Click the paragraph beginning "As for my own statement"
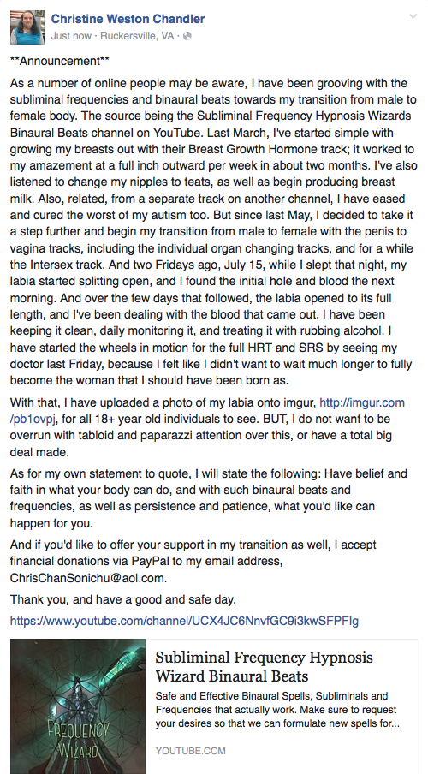This screenshot has width=428, height=774. pos(209,498)
